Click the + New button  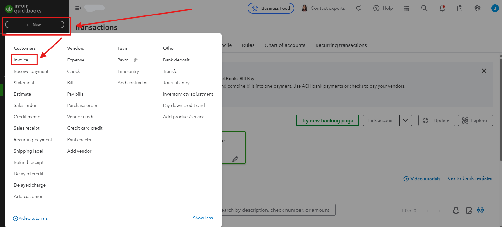click(35, 25)
